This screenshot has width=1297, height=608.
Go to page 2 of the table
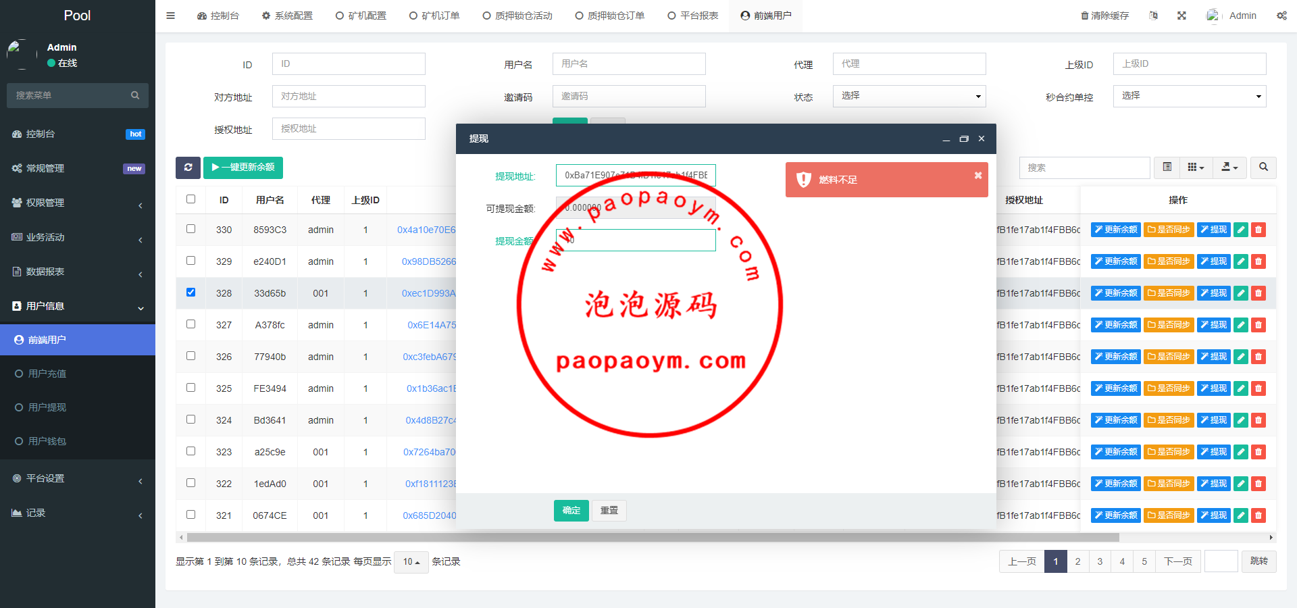click(x=1077, y=561)
